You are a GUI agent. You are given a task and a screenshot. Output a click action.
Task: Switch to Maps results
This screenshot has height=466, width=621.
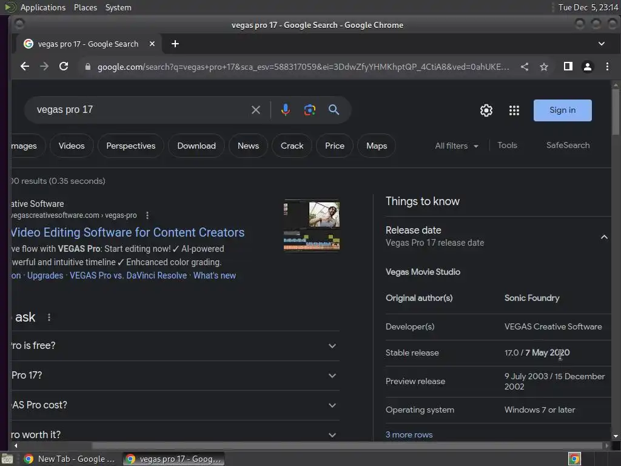(377, 146)
